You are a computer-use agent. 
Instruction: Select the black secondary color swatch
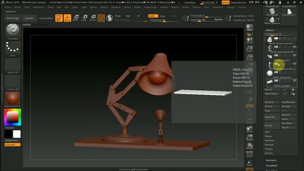[9, 134]
